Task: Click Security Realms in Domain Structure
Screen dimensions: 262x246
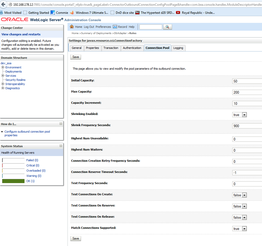Action: coord(15,80)
